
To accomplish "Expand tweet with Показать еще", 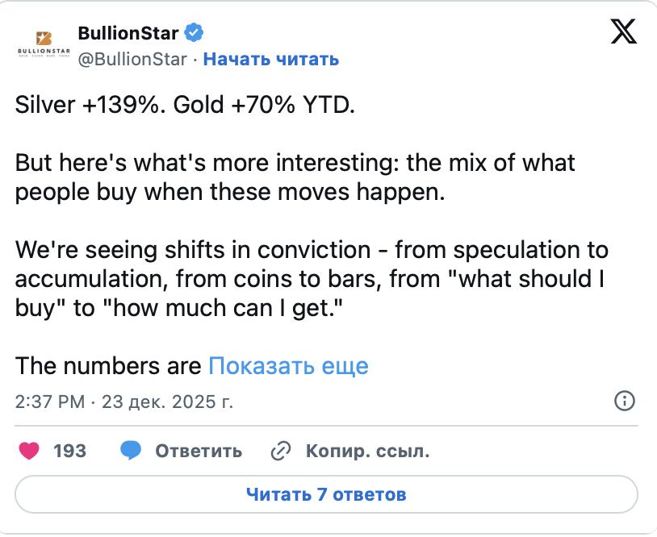I will (x=288, y=365).
